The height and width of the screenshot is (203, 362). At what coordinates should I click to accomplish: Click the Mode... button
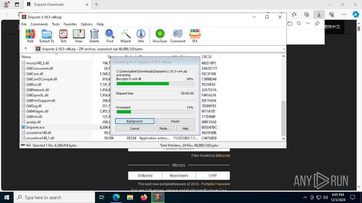165,129
